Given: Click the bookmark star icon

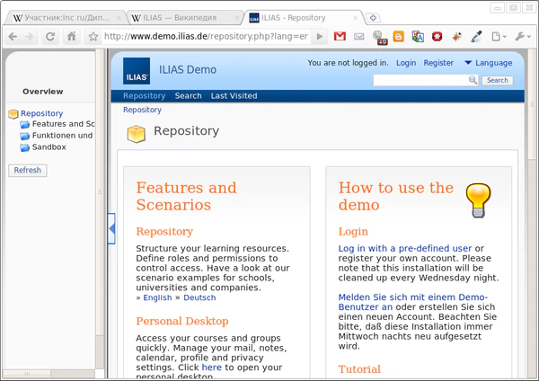Looking at the screenshot, I should 93,37.
